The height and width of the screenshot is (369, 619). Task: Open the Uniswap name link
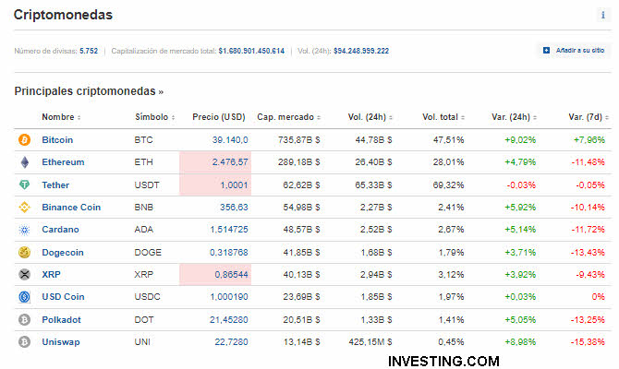coord(61,341)
